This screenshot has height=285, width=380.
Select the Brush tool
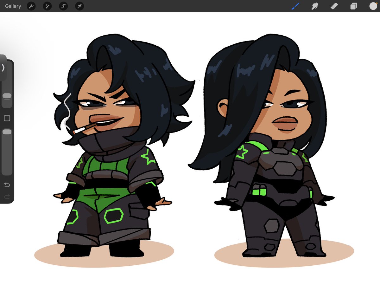(x=295, y=6)
